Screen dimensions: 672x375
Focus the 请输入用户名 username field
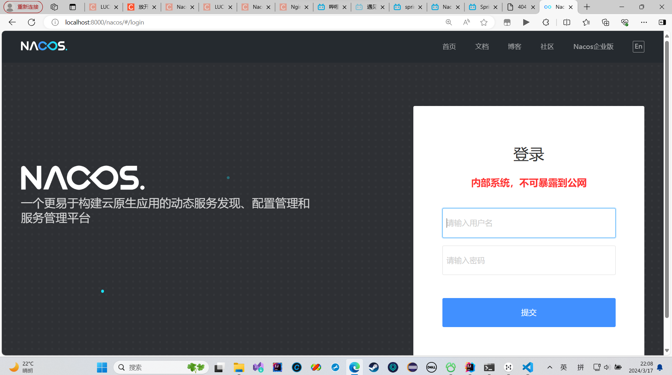click(x=529, y=223)
